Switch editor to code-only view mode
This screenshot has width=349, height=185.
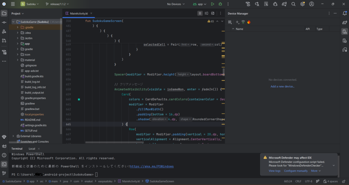tap(200, 13)
